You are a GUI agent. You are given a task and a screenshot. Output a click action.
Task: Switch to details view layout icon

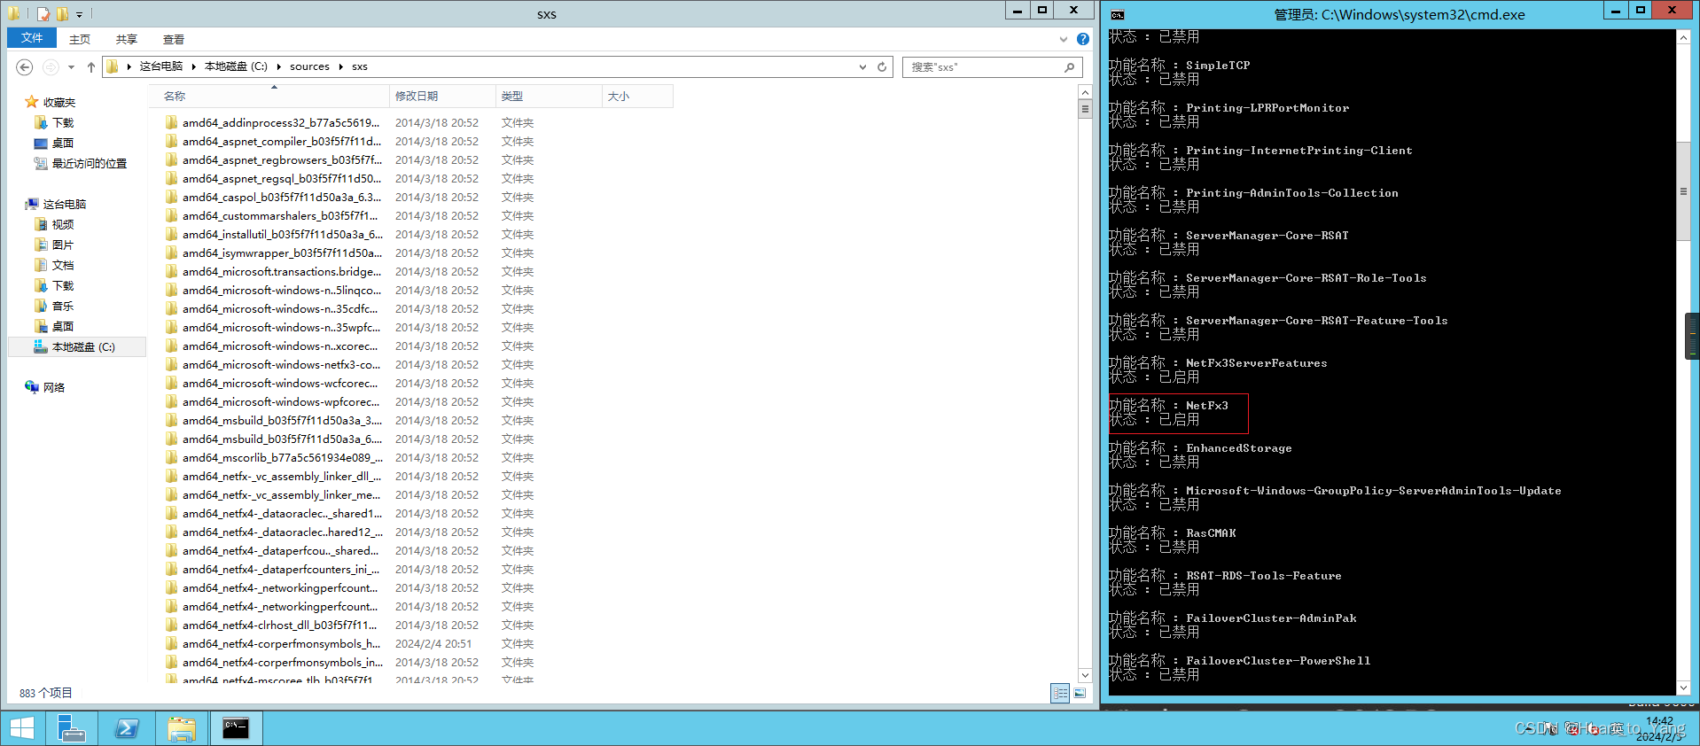pyautogui.click(x=1060, y=694)
